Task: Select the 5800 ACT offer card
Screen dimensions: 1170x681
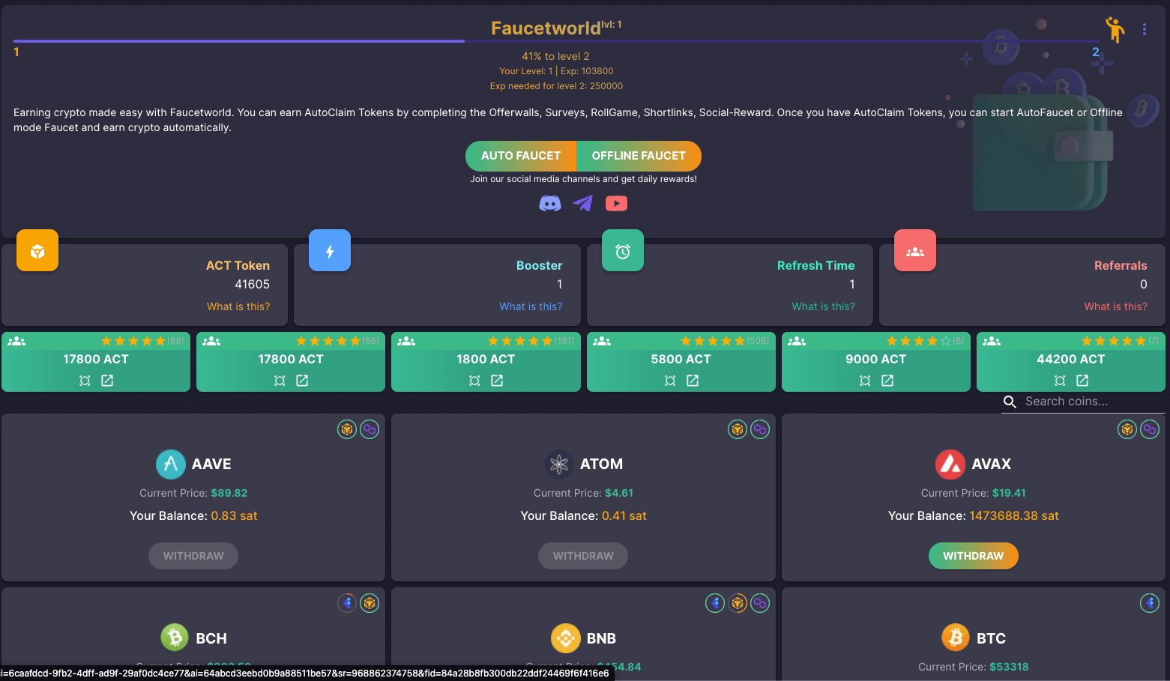Action: coord(681,360)
